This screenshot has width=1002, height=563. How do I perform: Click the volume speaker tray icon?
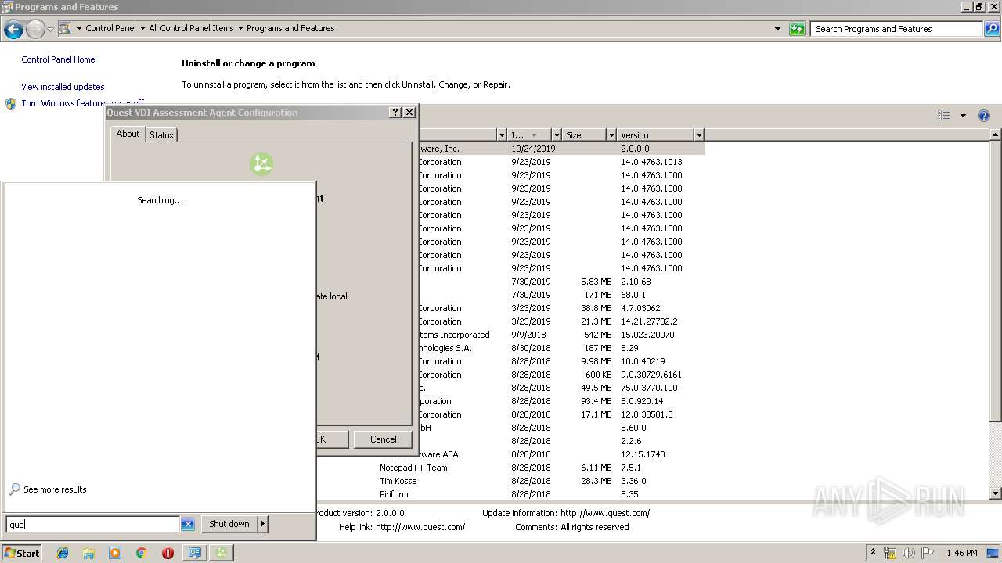[x=909, y=553]
